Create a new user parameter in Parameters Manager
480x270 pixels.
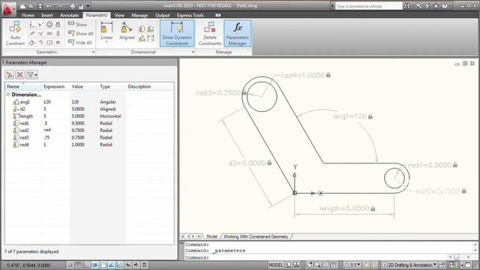coord(10,75)
